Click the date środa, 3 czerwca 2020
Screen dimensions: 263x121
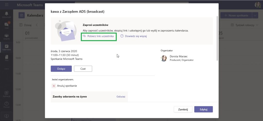coord(64,51)
